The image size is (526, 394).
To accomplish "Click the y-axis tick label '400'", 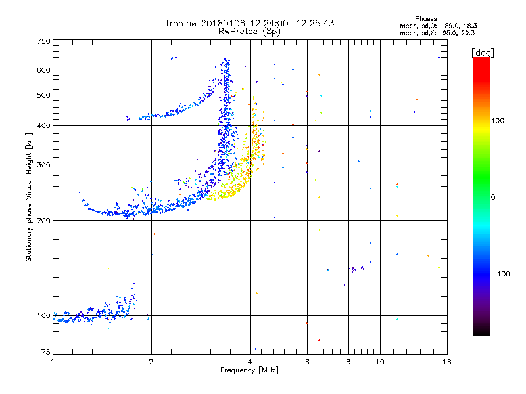I will pos(43,126).
